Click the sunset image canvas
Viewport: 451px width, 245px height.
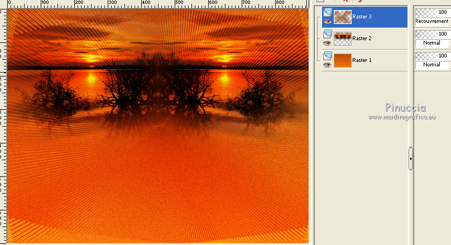click(157, 126)
